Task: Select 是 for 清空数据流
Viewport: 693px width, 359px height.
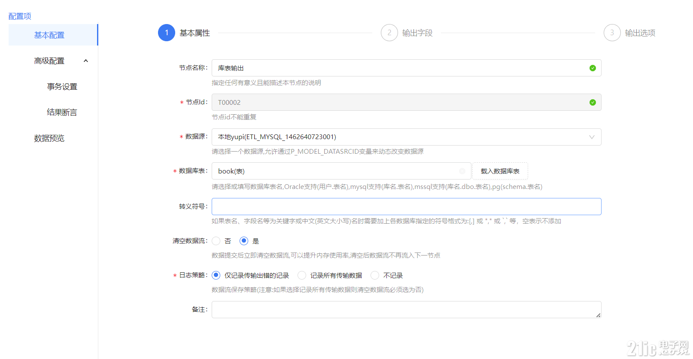Action: point(244,241)
